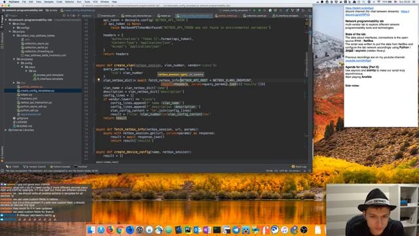Viewport: 419px width, 236px height.
Task: Open the VCS menu
Action: click(95, 2)
